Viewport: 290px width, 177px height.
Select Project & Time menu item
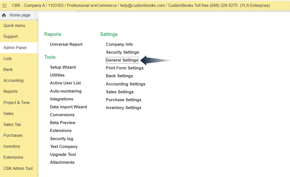[x=17, y=102]
